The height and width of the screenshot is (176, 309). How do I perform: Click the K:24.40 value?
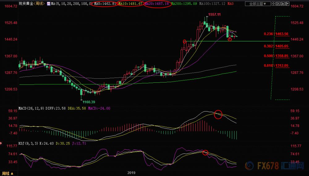pos(47,143)
